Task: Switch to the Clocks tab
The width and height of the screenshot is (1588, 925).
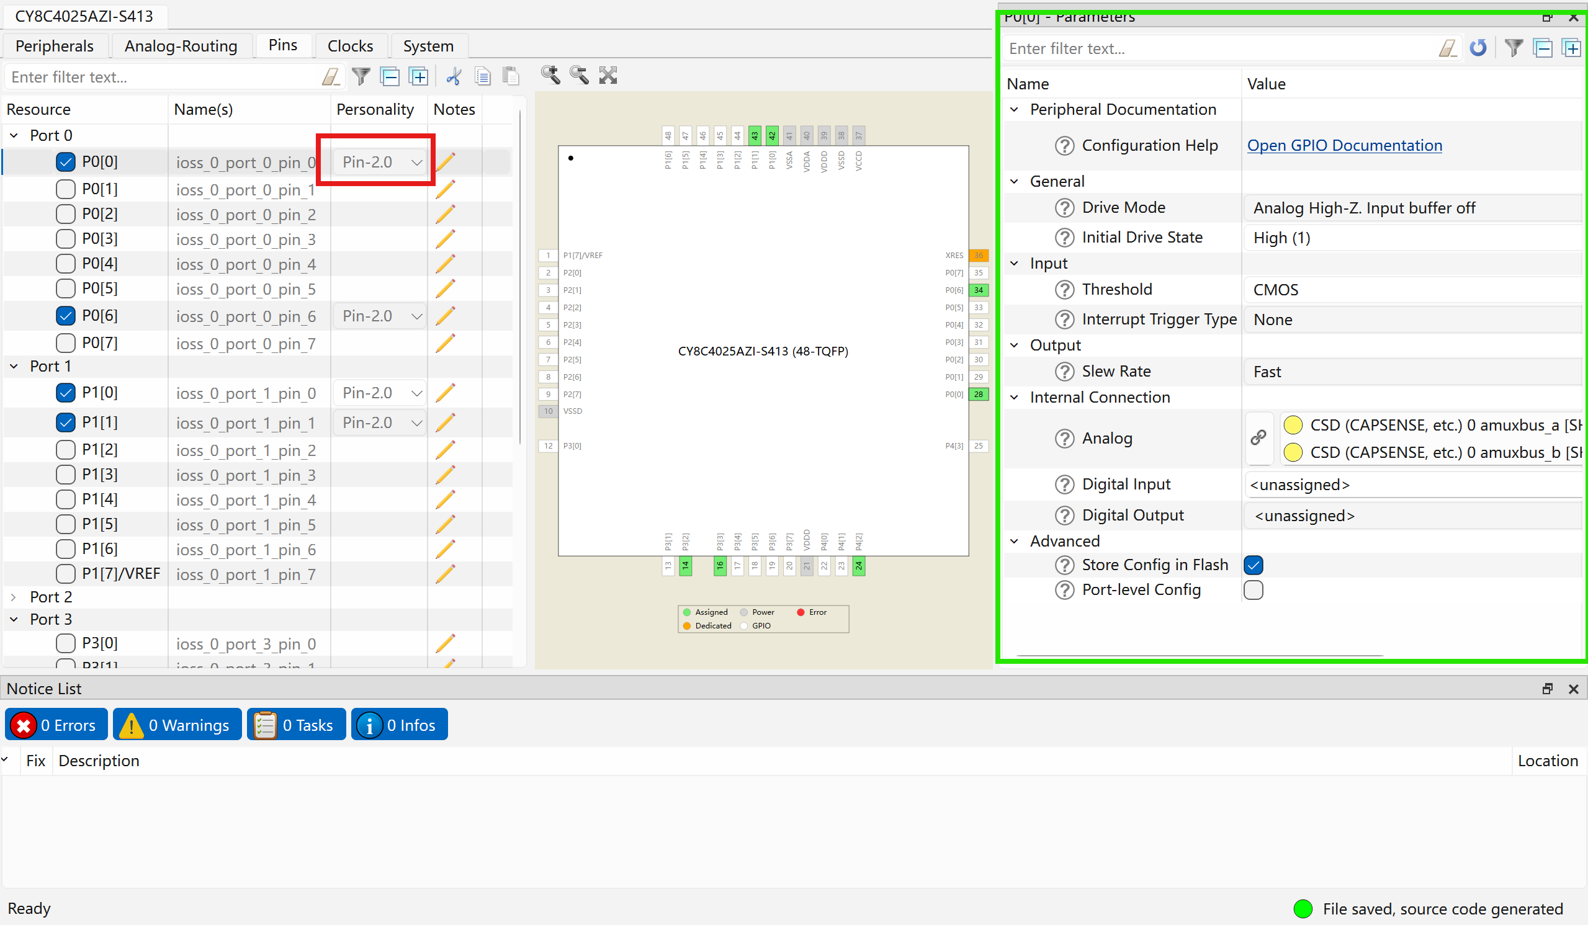Action: coord(351,46)
